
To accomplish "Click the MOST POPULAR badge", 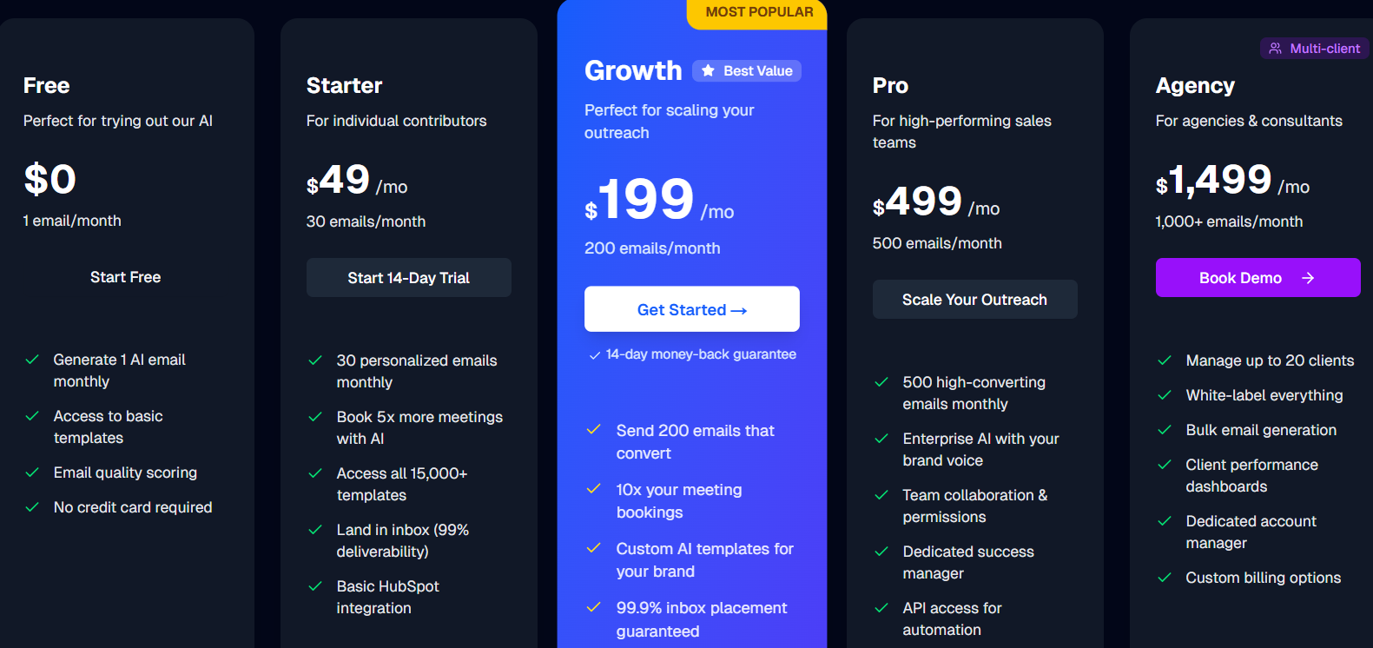I will click(x=756, y=11).
